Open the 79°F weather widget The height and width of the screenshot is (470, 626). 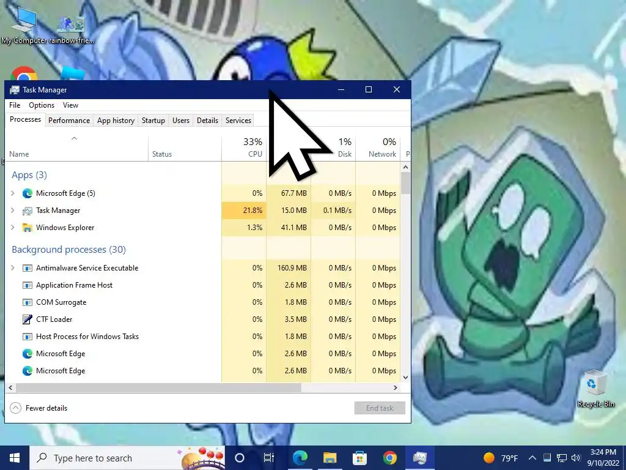click(x=501, y=458)
